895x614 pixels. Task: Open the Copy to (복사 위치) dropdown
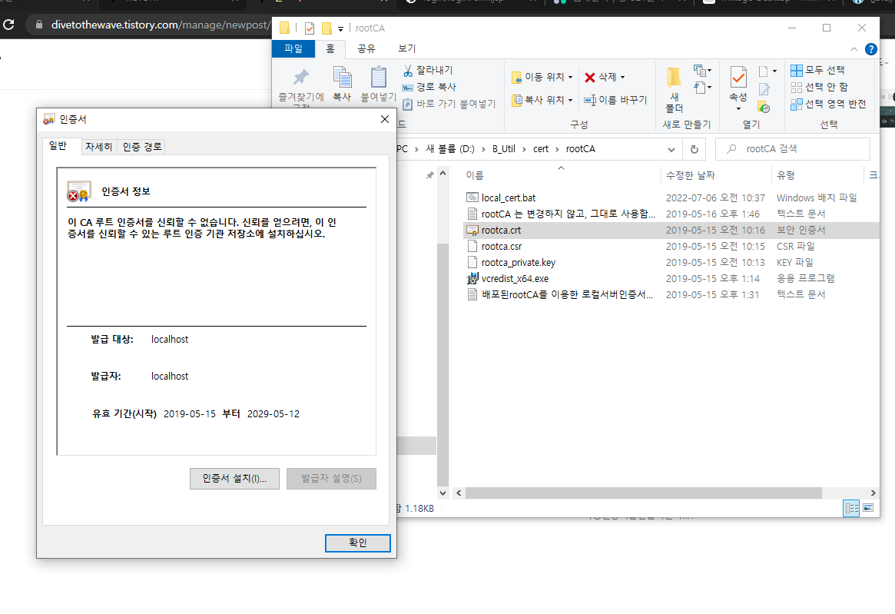pyautogui.click(x=542, y=100)
